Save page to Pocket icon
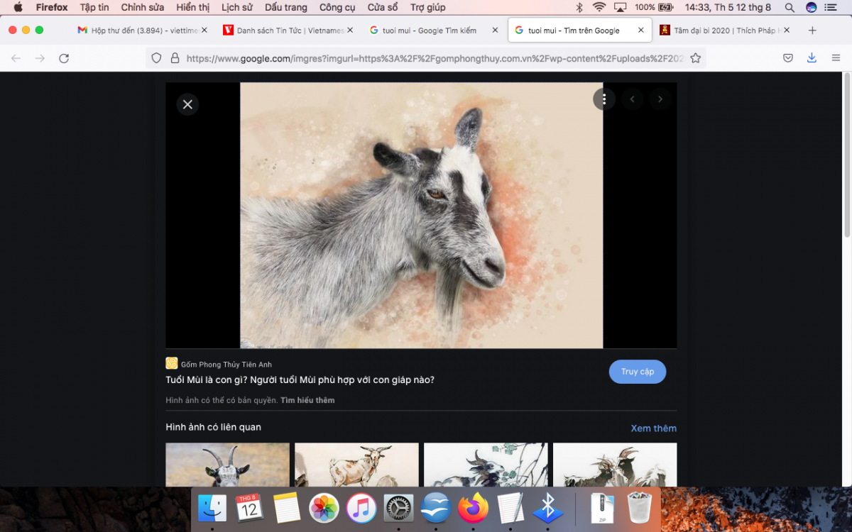This screenshot has height=532, width=852. (788, 58)
